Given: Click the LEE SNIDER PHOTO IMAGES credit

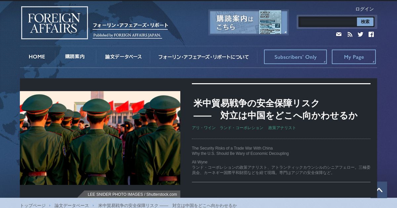Looking at the screenshot, I should tap(132, 194).
